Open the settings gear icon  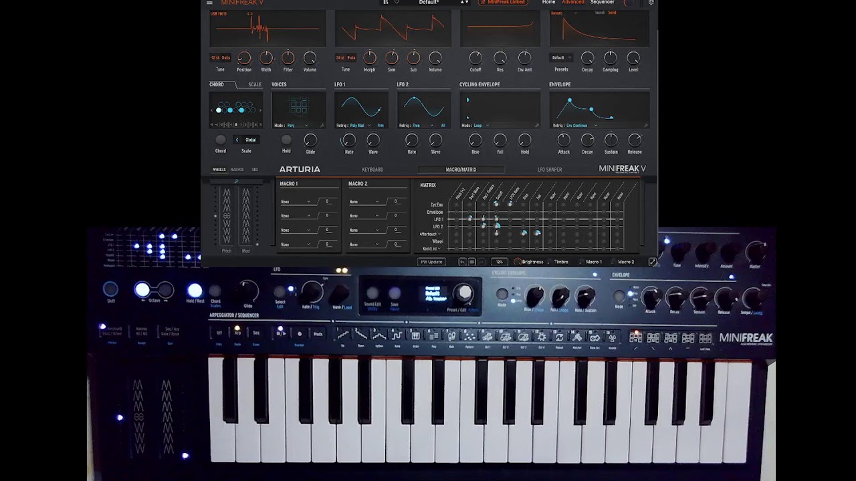coord(651,3)
